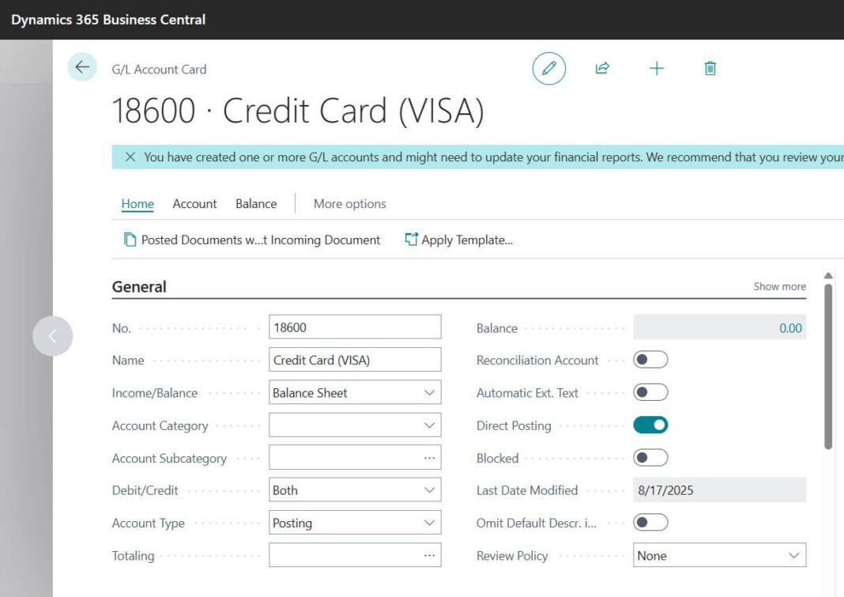Navigate back with the back arrow

(81, 66)
